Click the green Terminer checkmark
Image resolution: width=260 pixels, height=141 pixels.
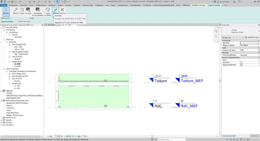point(56,10)
